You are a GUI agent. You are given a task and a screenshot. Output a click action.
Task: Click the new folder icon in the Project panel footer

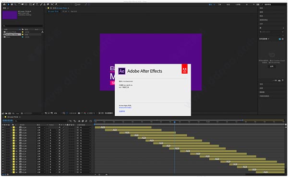[x=6, y=113]
